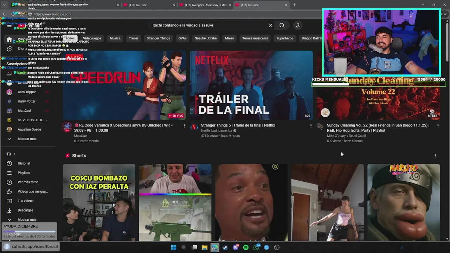Image resolution: width=450 pixels, height=253 pixels.
Task: Open Coscu Bombazo con Jaz Peralta short
Action: (x=99, y=202)
